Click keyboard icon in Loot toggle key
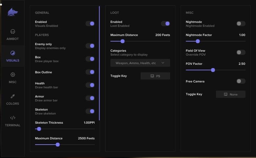Screen dimensions: 256x158 click(152, 76)
